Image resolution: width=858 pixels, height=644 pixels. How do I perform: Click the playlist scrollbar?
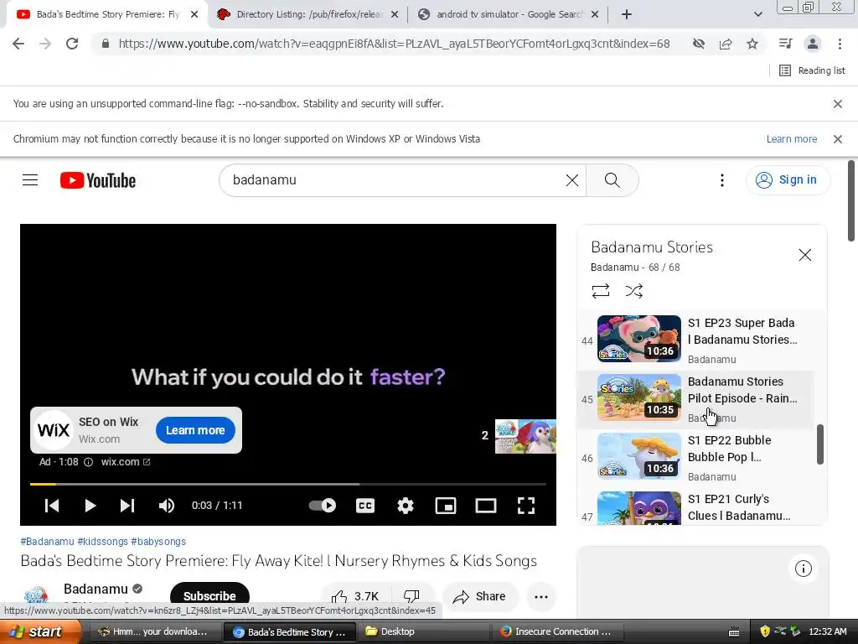pyautogui.click(x=819, y=444)
